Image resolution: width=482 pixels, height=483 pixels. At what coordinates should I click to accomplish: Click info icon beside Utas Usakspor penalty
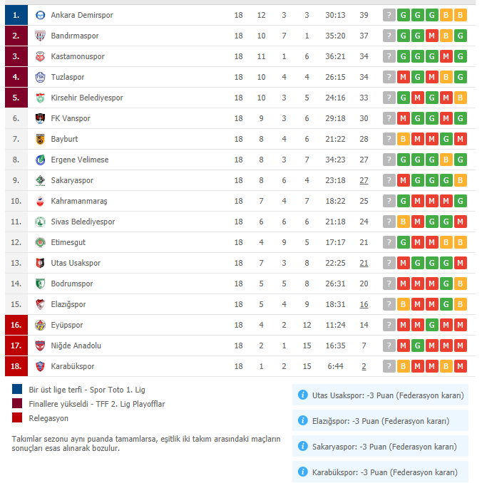303,395
